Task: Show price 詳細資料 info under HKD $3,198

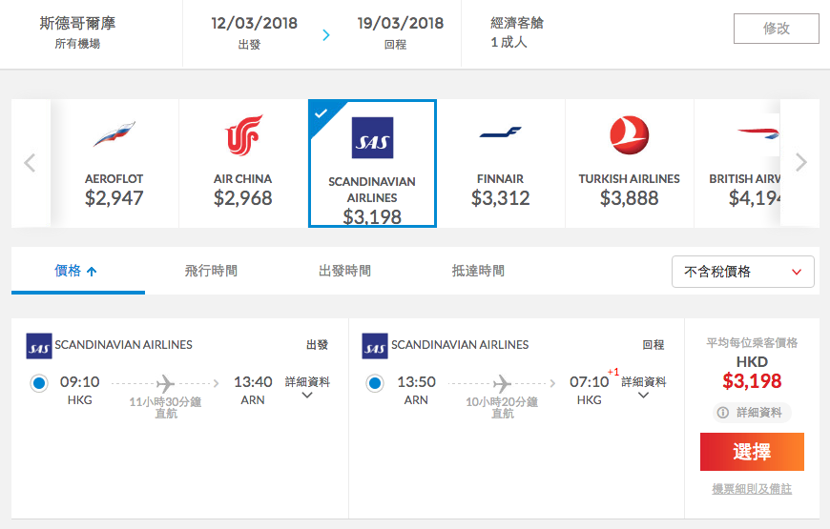Action: click(x=752, y=413)
